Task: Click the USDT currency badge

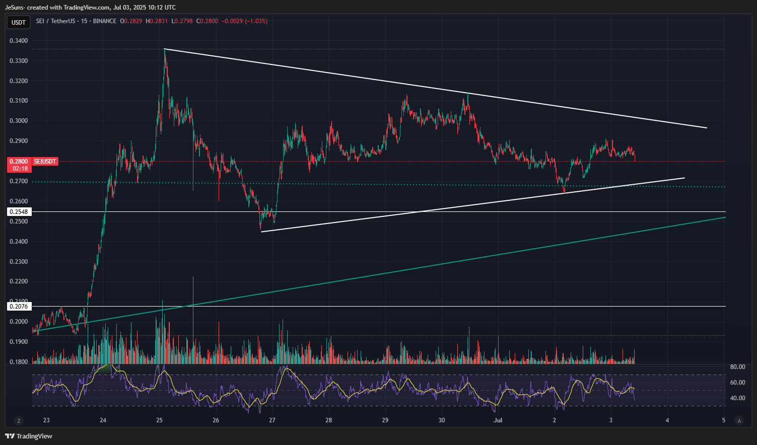Action: [x=19, y=22]
